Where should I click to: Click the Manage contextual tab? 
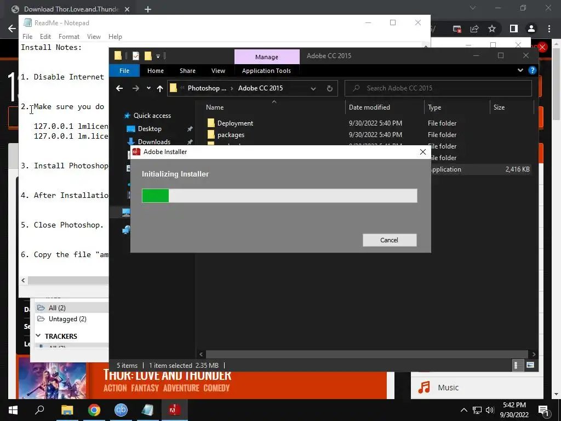[x=267, y=57]
